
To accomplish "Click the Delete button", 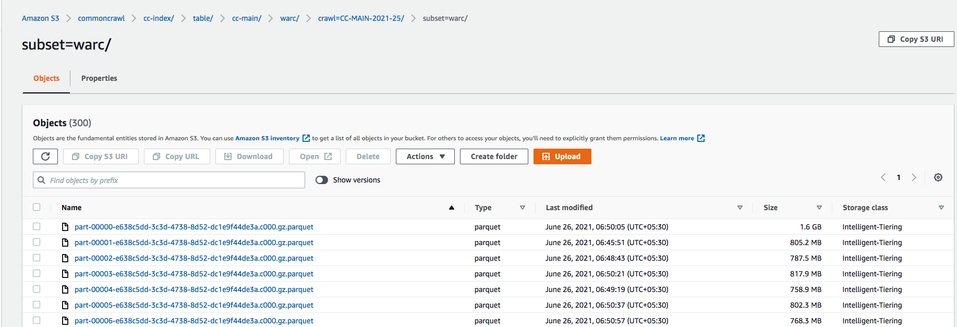I will point(368,156).
